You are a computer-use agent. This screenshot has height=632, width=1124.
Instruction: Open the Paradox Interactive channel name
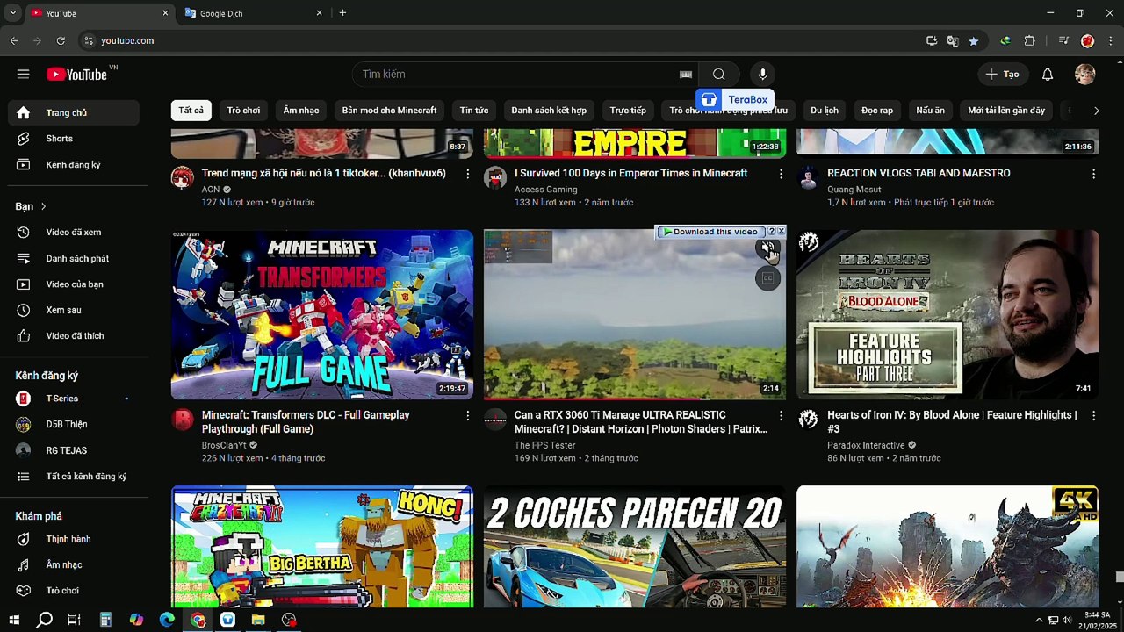(866, 445)
